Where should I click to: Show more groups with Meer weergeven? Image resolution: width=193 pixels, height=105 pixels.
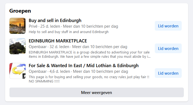97,92
